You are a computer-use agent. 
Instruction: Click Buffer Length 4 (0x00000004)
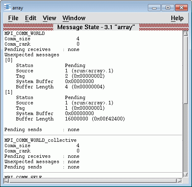coord(60,87)
